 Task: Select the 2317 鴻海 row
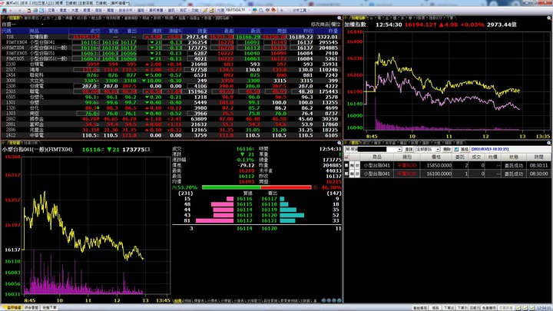click(171, 70)
